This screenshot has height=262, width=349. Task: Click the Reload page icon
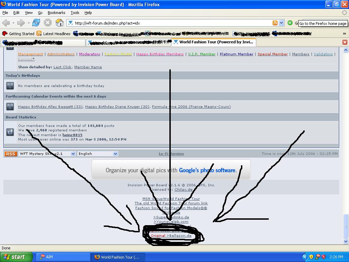pos(36,23)
